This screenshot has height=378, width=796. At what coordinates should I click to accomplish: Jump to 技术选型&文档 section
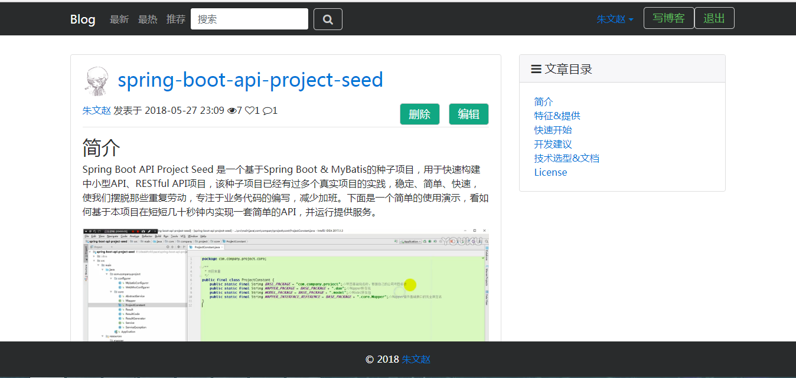567,158
